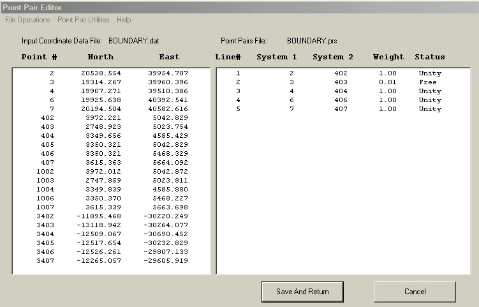479x307 pixels.
Task: Select point 3402 in the coordinate list
Action: 112,216
